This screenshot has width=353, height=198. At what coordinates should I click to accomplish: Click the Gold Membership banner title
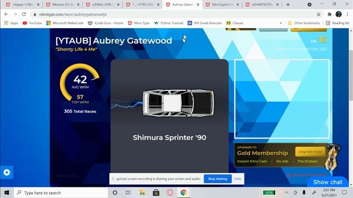pos(263,153)
